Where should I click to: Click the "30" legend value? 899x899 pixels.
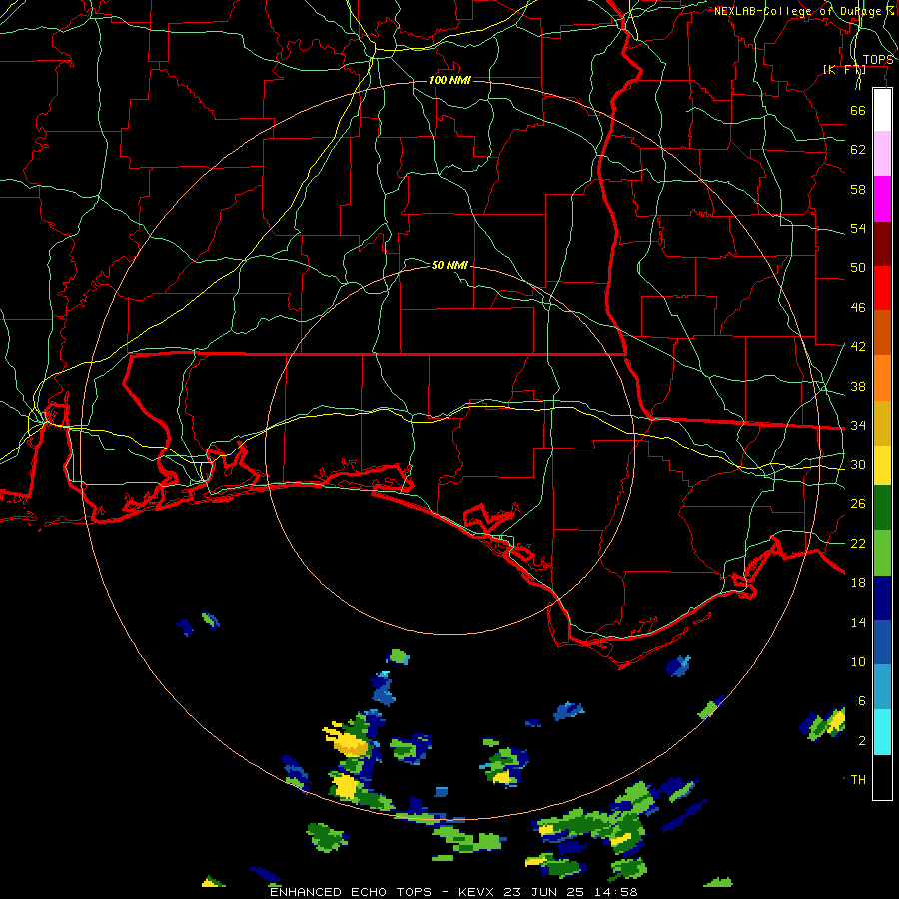click(x=858, y=464)
